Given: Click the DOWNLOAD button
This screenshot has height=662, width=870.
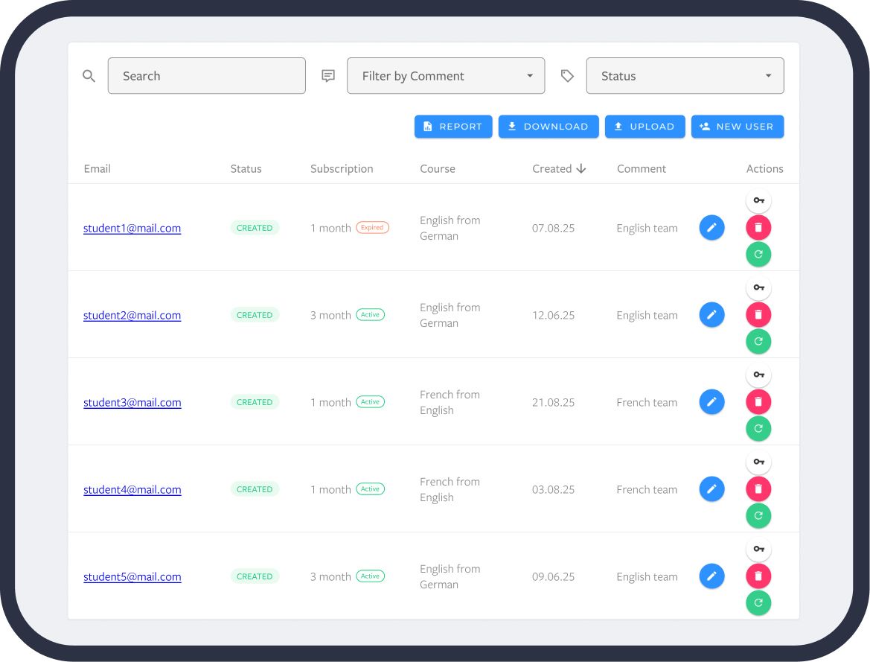Looking at the screenshot, I should [x=548, y=127].
